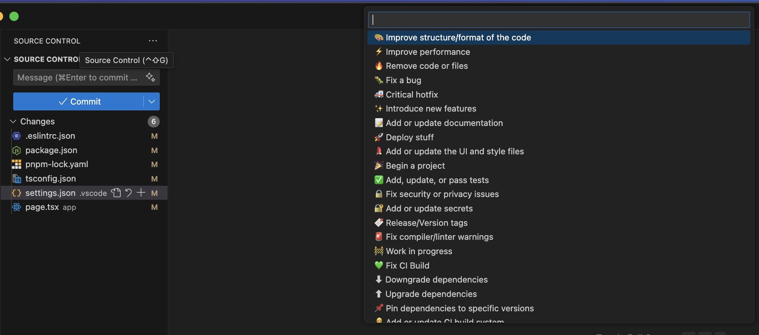Click the package.json Node file icon
The width and height of the screenshot is (759, 335).
[x=16, y=150]
